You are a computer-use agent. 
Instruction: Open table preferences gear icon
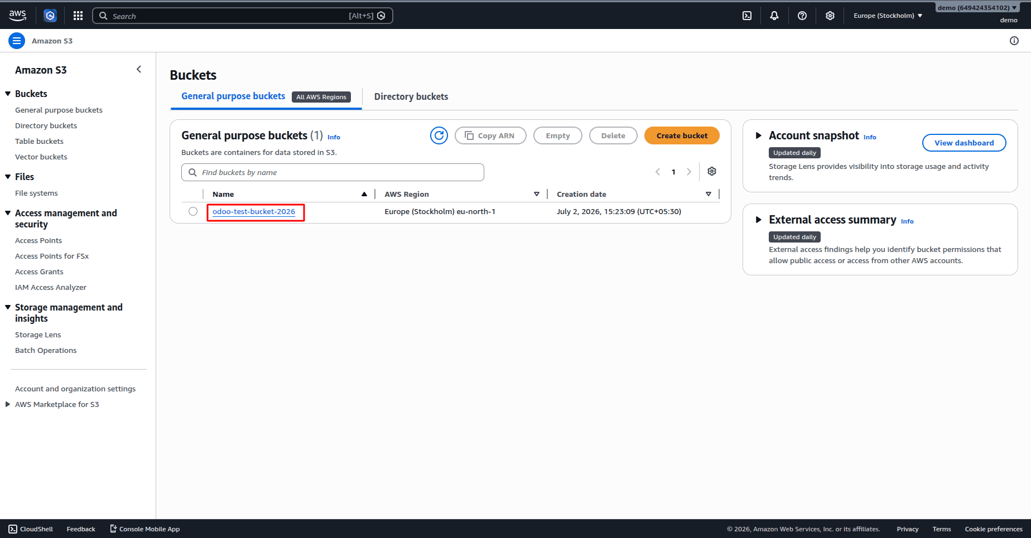(712, 172)
